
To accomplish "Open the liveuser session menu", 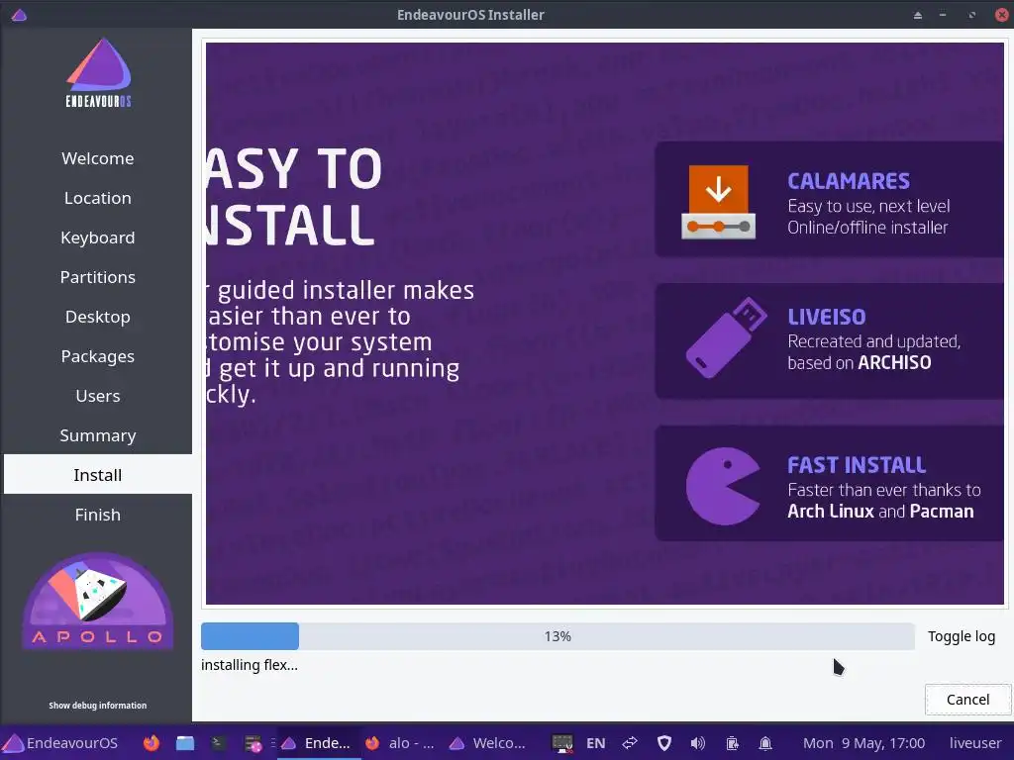I will [975, 743].
